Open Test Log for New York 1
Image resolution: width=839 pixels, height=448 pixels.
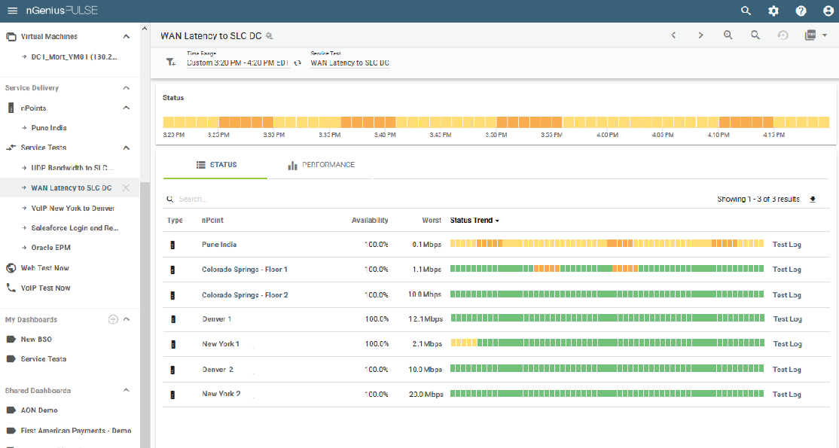pyautogui.click(x=787, y=344)
